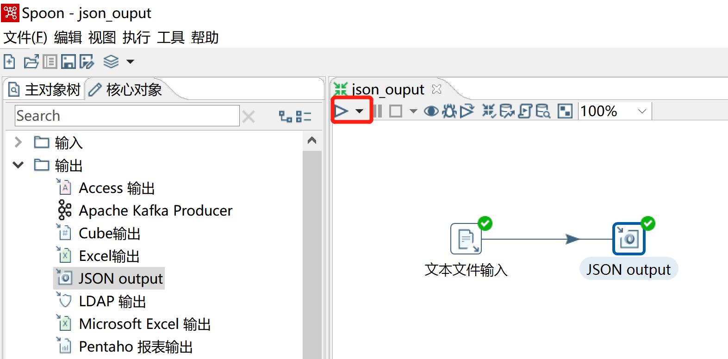Open the run options dropdown arrow
The width and height of the screenshot is (728, 359).
tap(359, 111)
